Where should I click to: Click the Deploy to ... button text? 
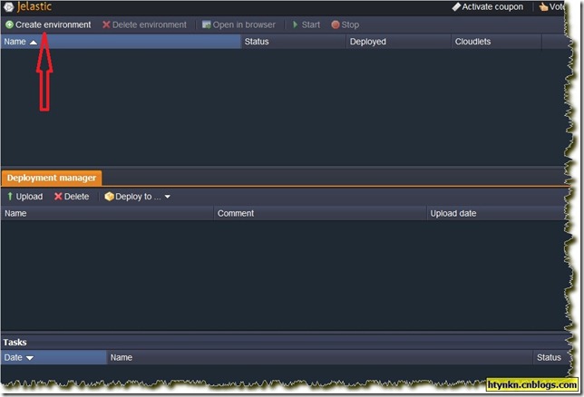click(x=138, y=197)
